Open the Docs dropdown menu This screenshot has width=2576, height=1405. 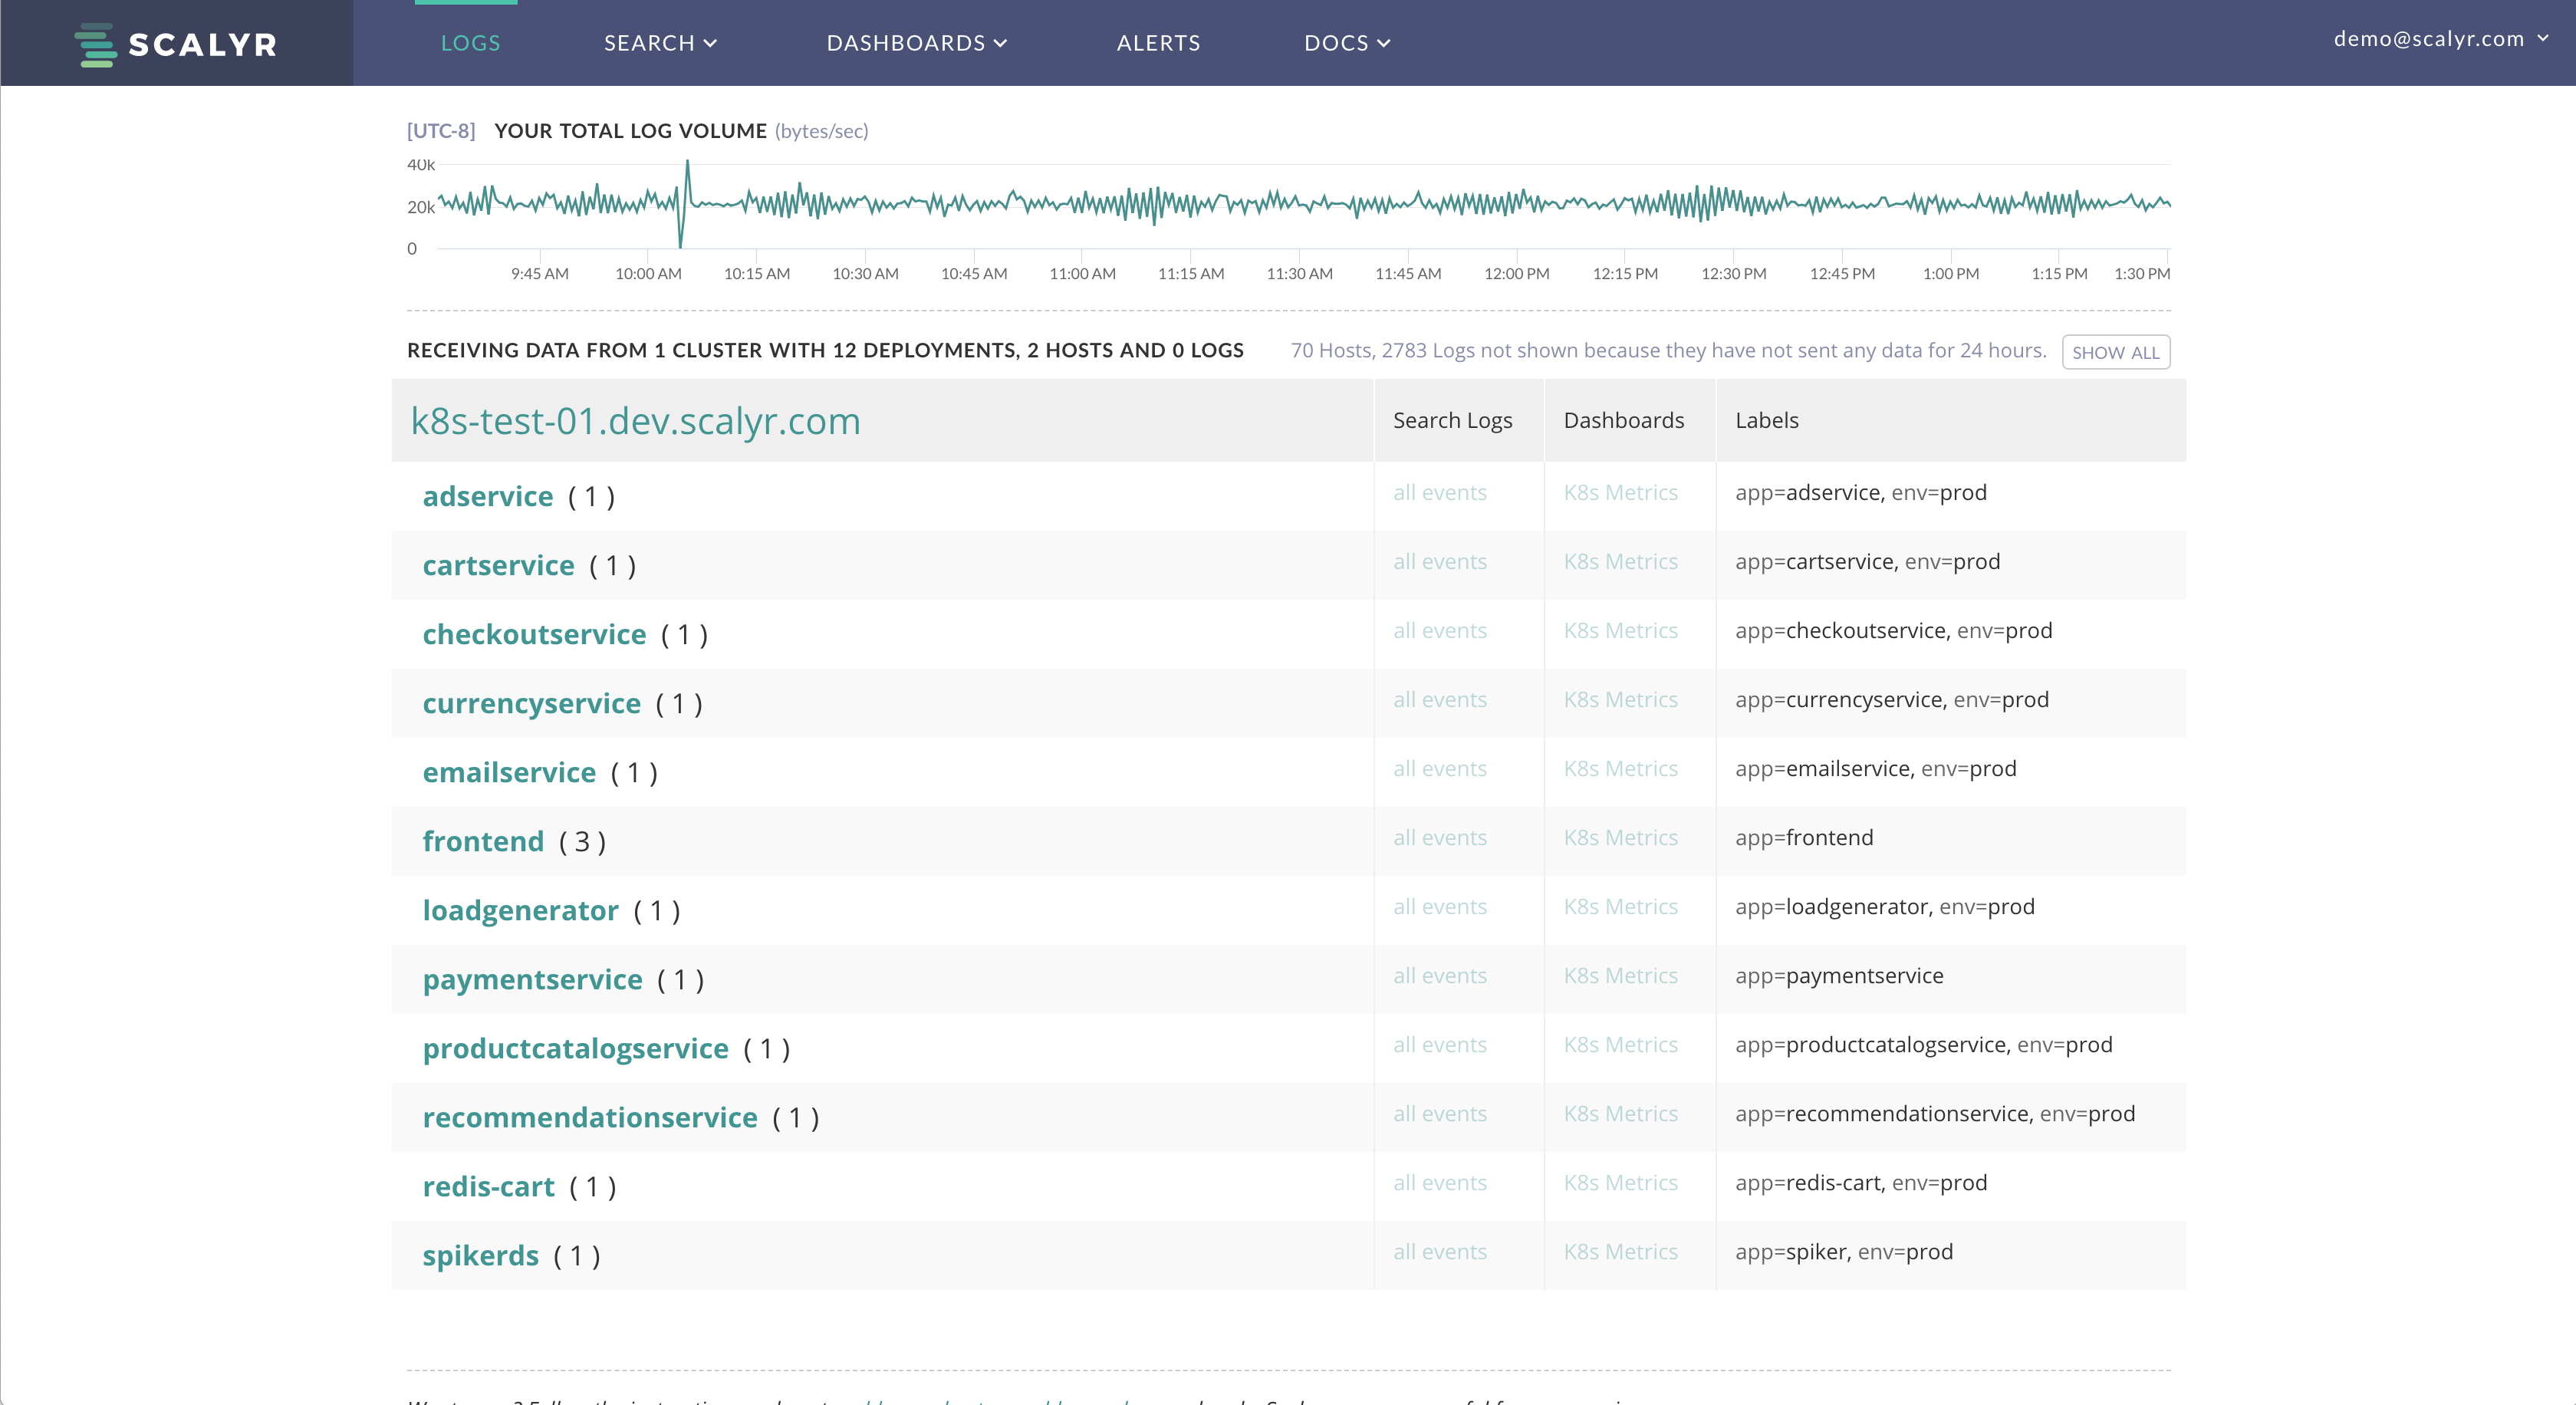pyautogui.click(x=1346, y=43)
